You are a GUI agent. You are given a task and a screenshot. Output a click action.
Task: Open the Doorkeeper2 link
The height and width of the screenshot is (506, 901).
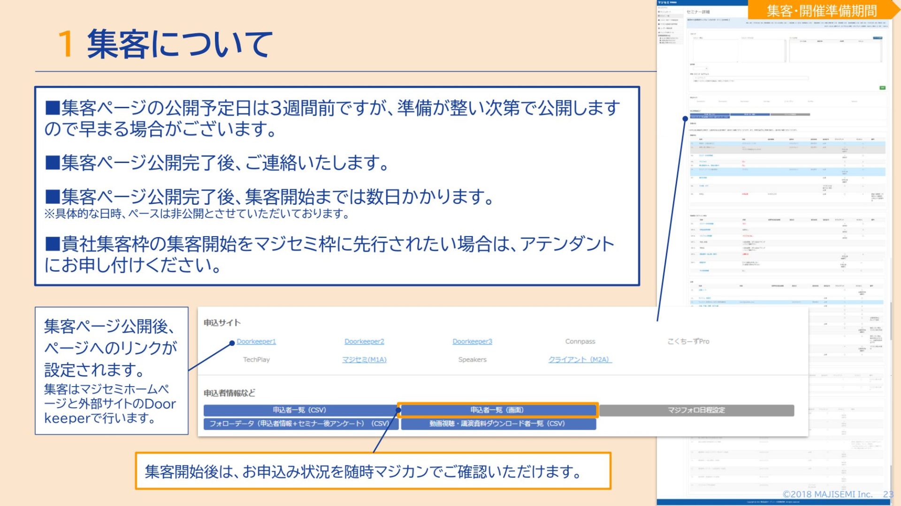click(364, 342)
